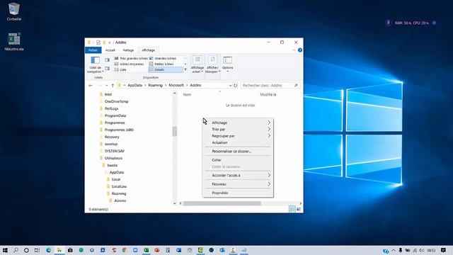Open the address bar history dropdown
Image resolution: width=453 pixels, height=255 pixels.
click(230, 86)
